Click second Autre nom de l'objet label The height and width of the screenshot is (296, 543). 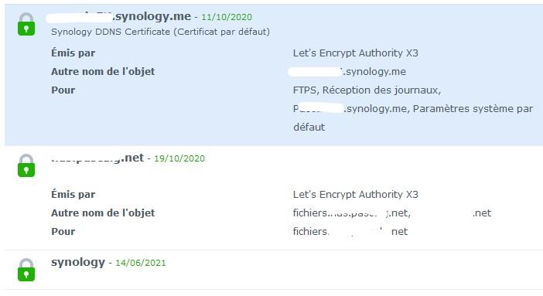(103, 213)
